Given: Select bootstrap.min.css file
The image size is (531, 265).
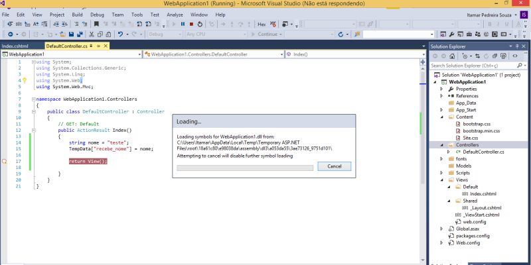Looking at the screenshot, I should point(481,131).
